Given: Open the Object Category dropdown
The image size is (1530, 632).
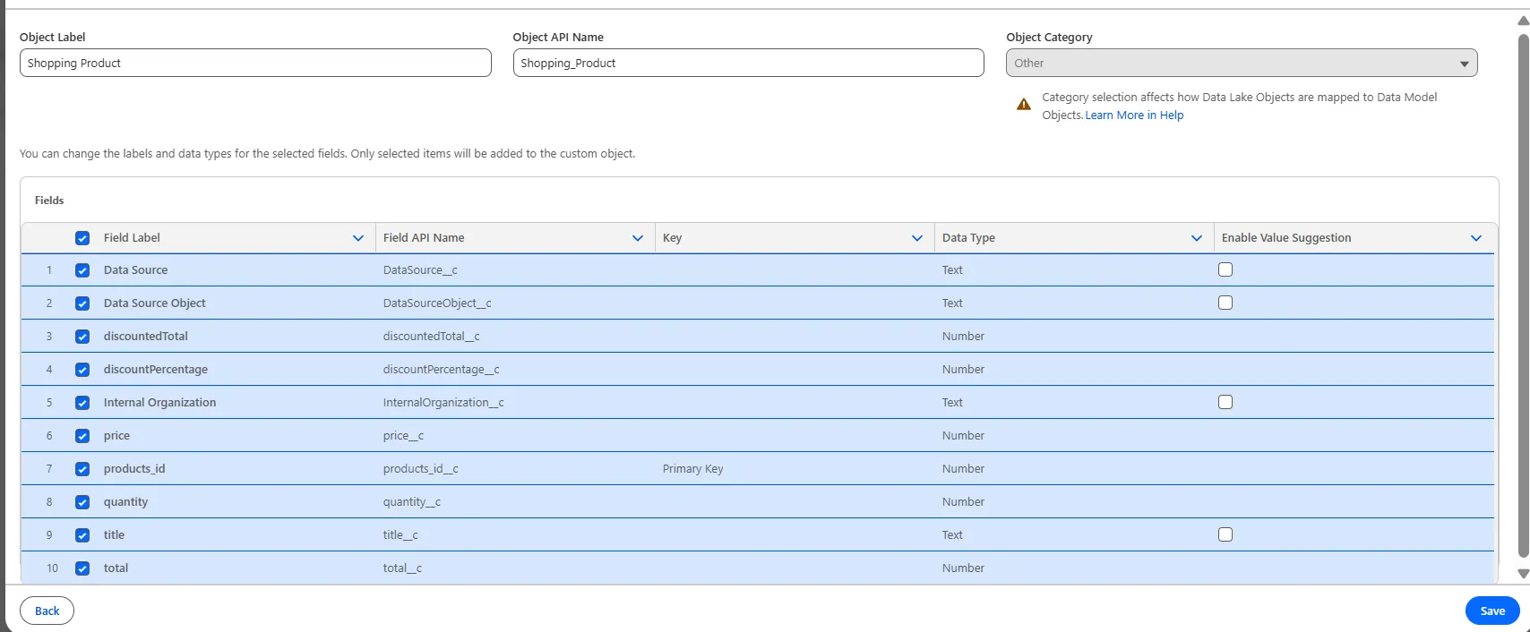Looking at the screenshot, I should (x=1241, y=64).
